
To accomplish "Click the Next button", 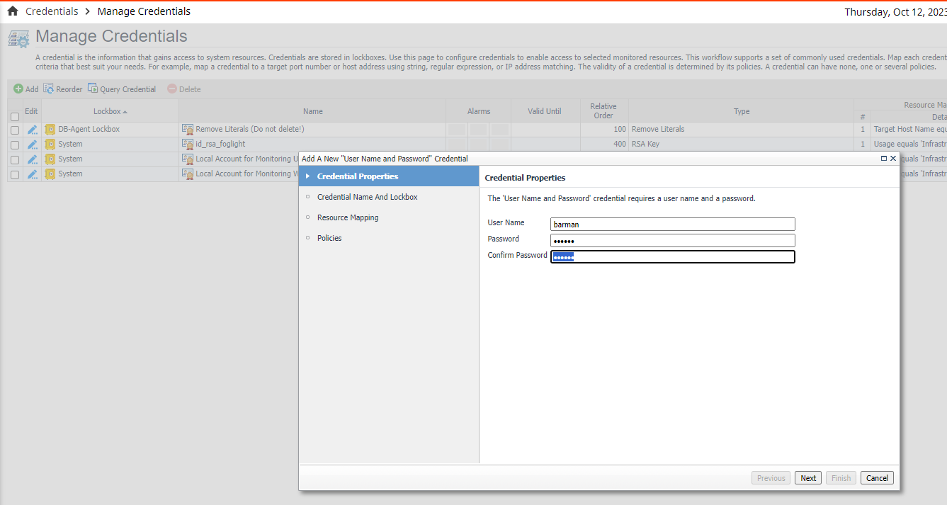I will (x=808, y=478).
